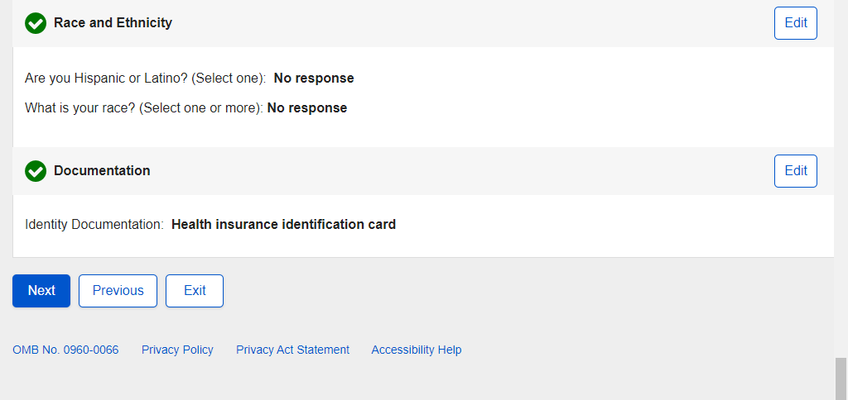Screen dimensions: 848x400
Task: Click 'Health insurance identification card' value
Action: (x=283, y=224)
